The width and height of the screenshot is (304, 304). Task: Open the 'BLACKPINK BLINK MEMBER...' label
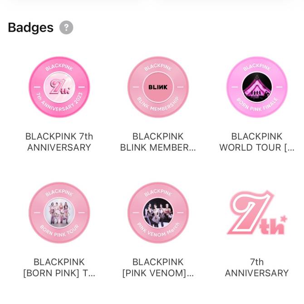(158, 142)
